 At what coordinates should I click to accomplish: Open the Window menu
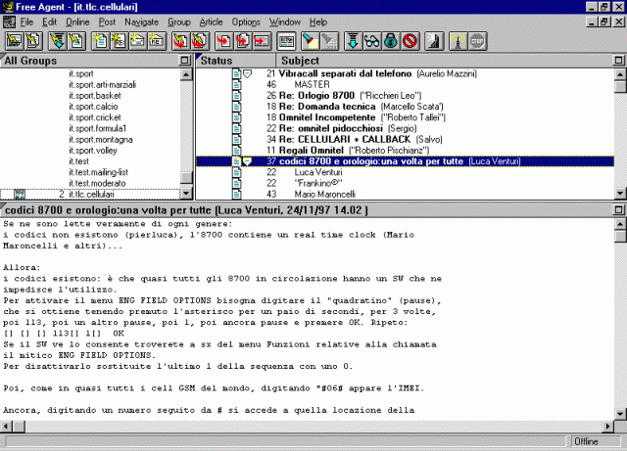285,22
